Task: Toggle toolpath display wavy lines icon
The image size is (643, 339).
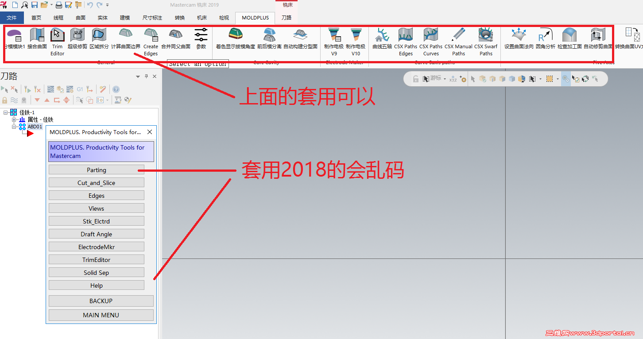Action: [x=14, y=100]
